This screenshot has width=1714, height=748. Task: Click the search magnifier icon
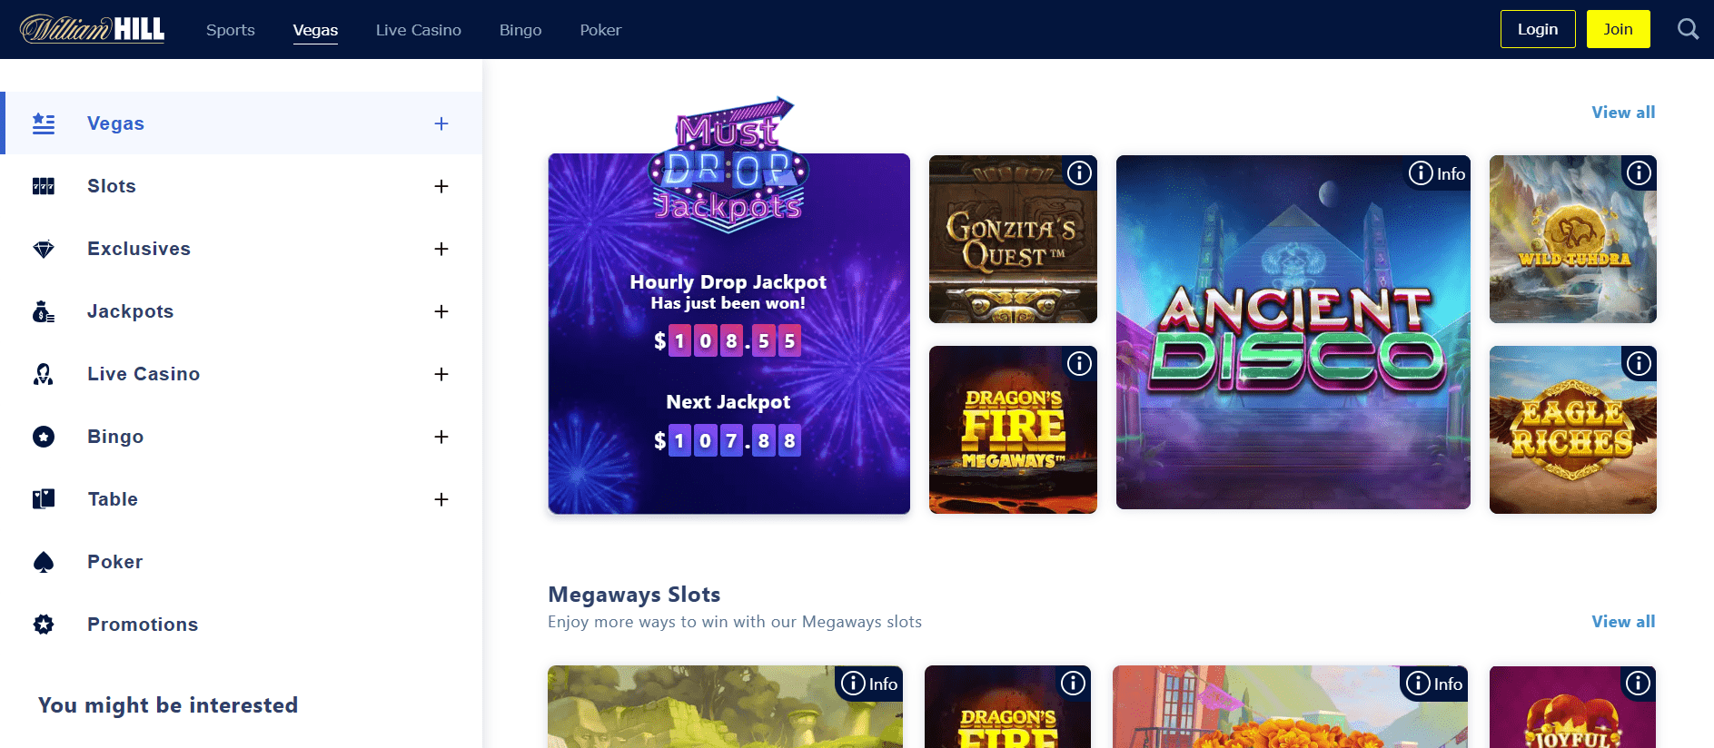coord(1688,29)
